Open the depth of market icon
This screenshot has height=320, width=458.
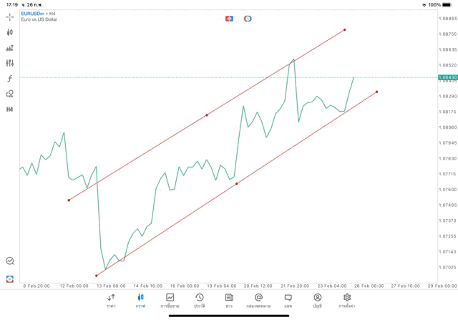click(10, 48)
